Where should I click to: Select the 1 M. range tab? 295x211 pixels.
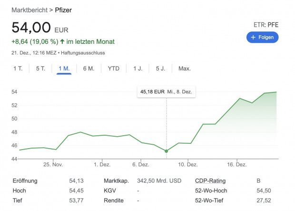pyautogui.click(x=64, y=69)
